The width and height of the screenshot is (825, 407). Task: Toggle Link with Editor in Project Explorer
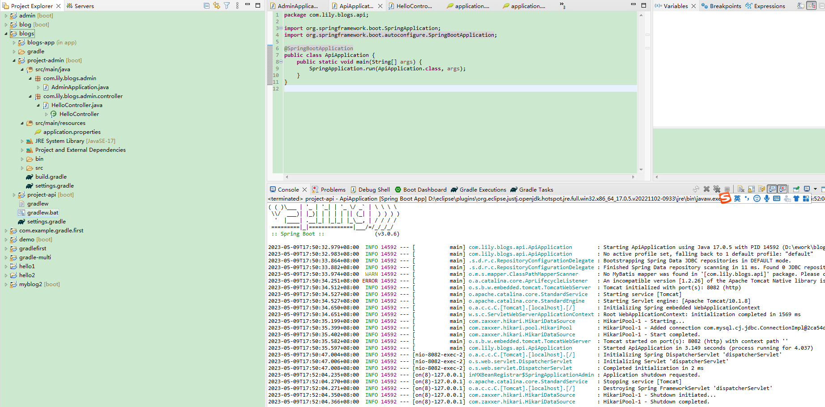(217, 6)
